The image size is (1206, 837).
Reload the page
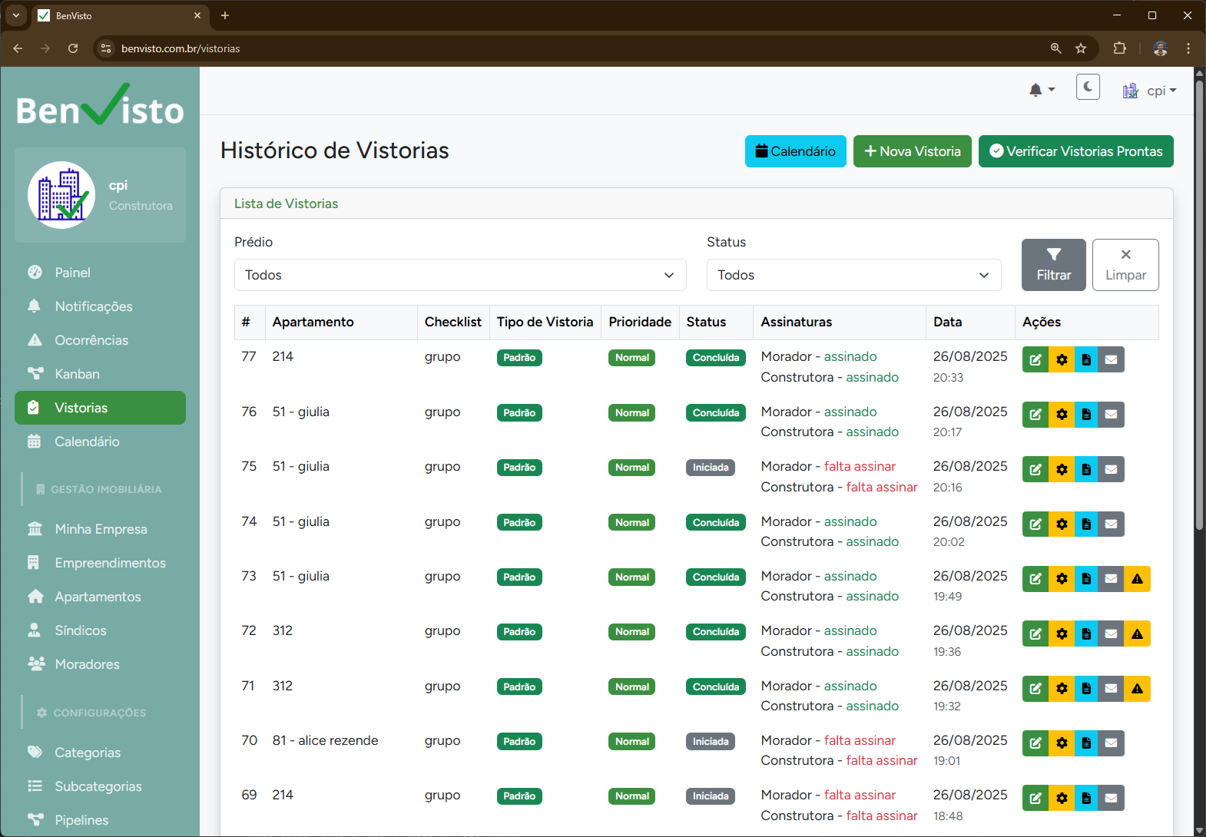pos(73,48)
